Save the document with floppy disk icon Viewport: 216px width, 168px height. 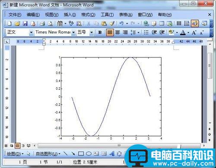[25, 23]
